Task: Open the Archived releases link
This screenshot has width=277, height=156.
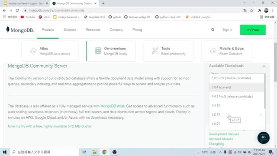Action: [x=221, y=139]
